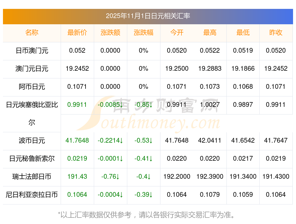Select the 澳门元日元 row name

(x=32, y=69)
